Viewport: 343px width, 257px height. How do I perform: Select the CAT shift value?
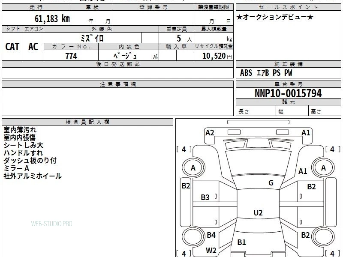pyautogui.click(x=12, y=47)
